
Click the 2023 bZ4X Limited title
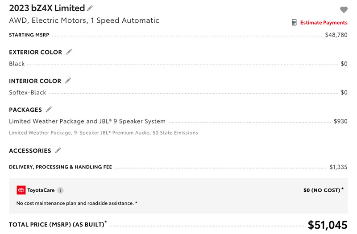47,8
